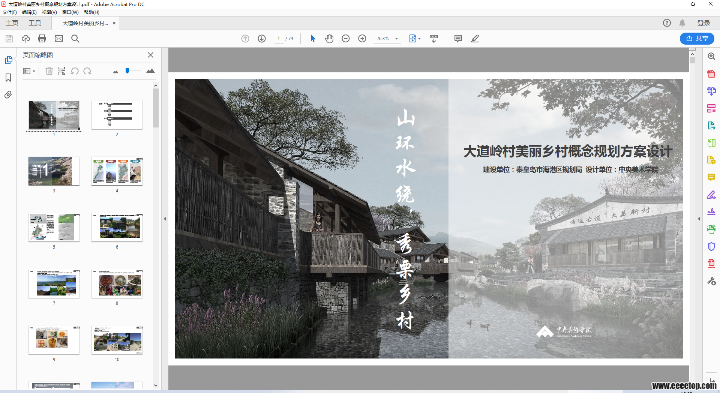This screenshot has height=393, width=720.
Task: Open the 文件(F) menu
Action: point(10,12)
